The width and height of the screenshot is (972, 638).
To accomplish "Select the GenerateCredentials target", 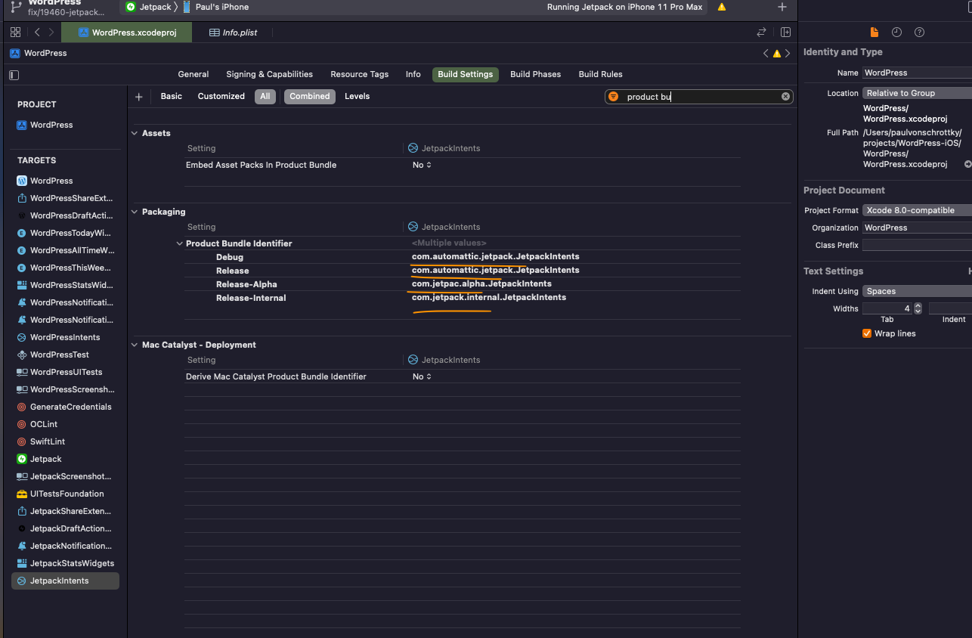I will (70, 407).
